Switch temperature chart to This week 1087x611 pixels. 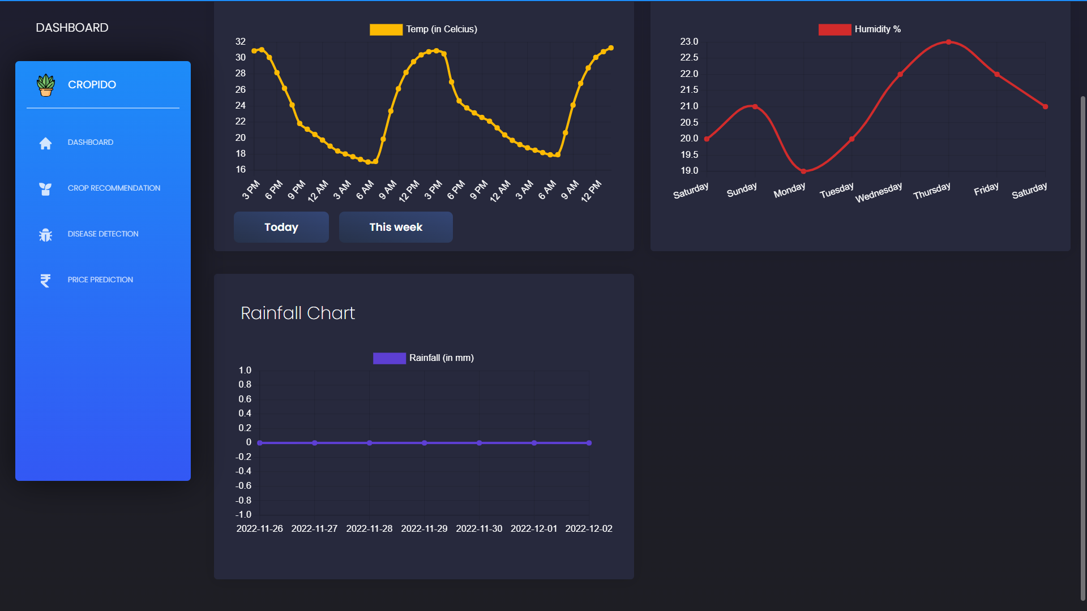pos(395,227)
